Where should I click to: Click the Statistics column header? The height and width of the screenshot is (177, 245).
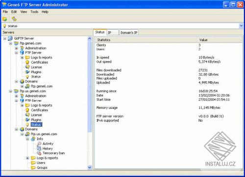click(x=146, y=40)
